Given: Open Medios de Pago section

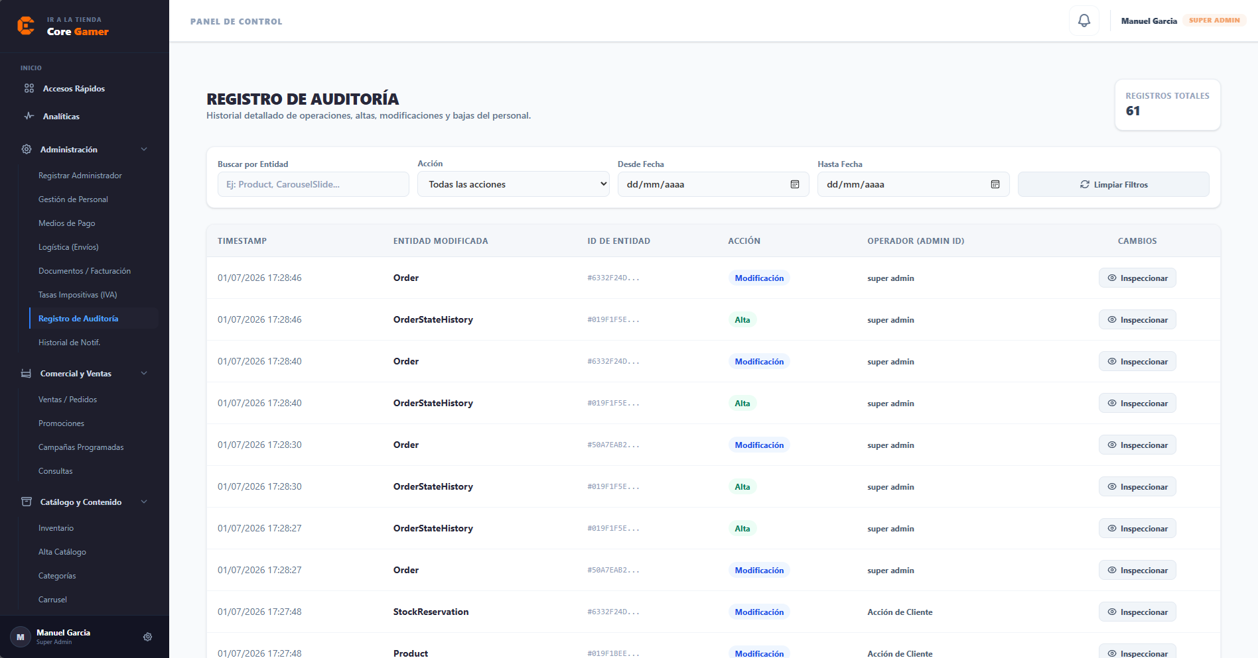Looking at the screenshot, I should click(x=66, y=223).
